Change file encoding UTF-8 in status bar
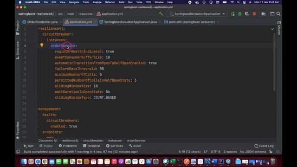 (x=215, y=152)
